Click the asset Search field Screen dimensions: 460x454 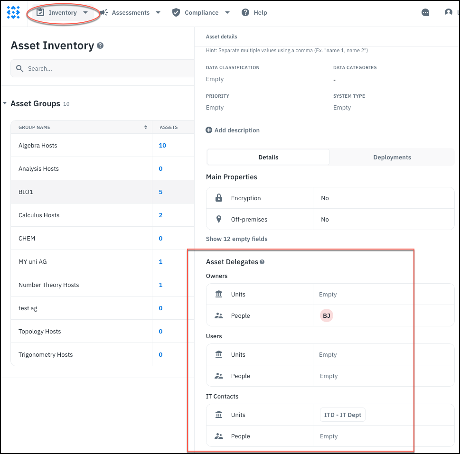[104, 69]
